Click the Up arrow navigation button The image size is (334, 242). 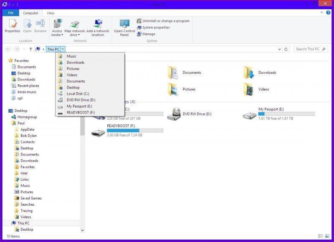coord(30,49)
